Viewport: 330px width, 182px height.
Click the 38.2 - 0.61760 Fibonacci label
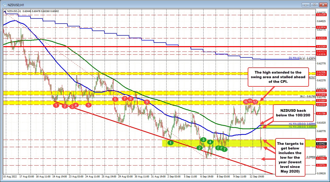308,96
